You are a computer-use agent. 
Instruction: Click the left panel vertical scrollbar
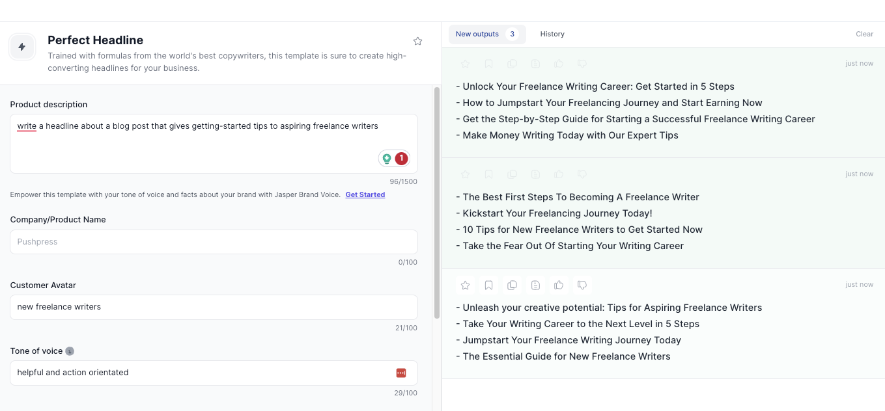[437, 202]
